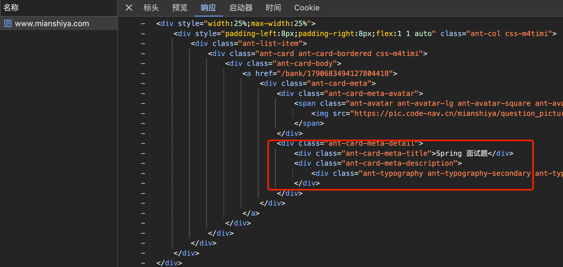Click the href "/bank/1790683494127804418" value

tap(335, 74)
